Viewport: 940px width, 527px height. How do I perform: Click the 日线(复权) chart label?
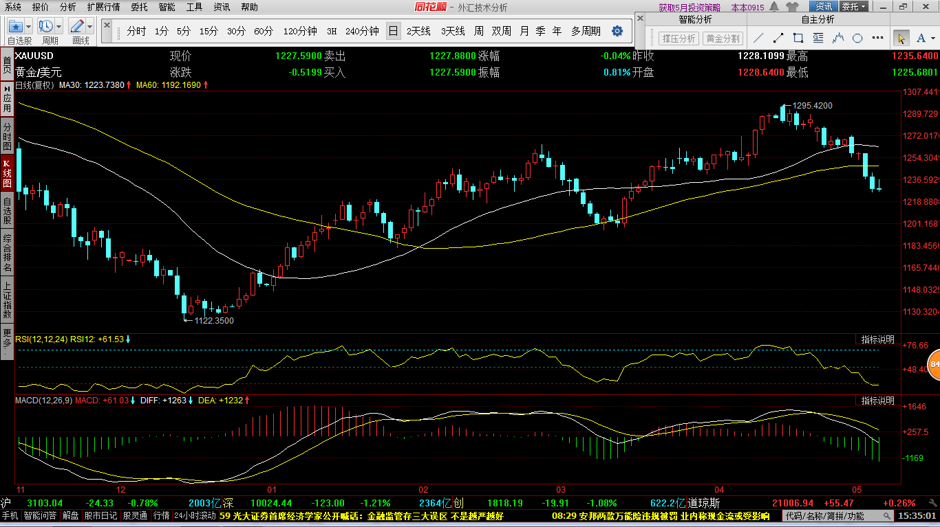[34, 85]
